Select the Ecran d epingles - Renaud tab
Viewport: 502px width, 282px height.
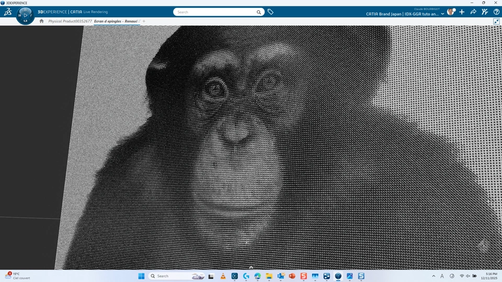click(116, 21)
